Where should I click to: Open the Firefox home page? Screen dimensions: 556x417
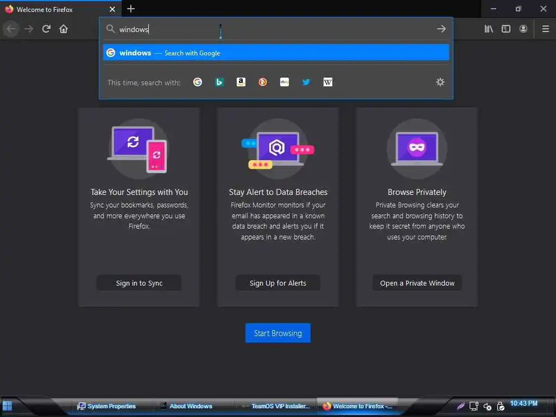tap(64, 29)
